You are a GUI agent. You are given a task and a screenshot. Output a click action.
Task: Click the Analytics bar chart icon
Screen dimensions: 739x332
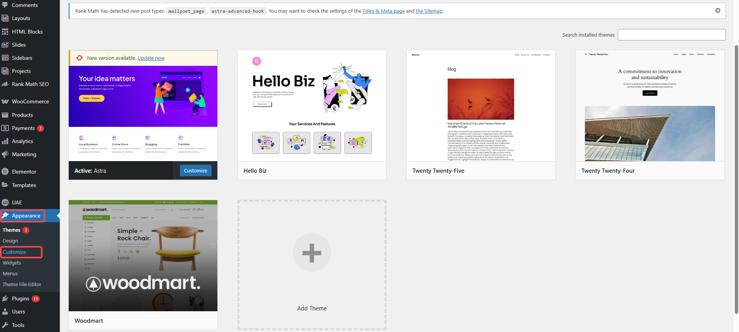tap(5, 141)
